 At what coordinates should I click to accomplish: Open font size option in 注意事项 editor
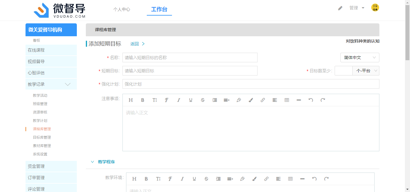tap(155, 100)
